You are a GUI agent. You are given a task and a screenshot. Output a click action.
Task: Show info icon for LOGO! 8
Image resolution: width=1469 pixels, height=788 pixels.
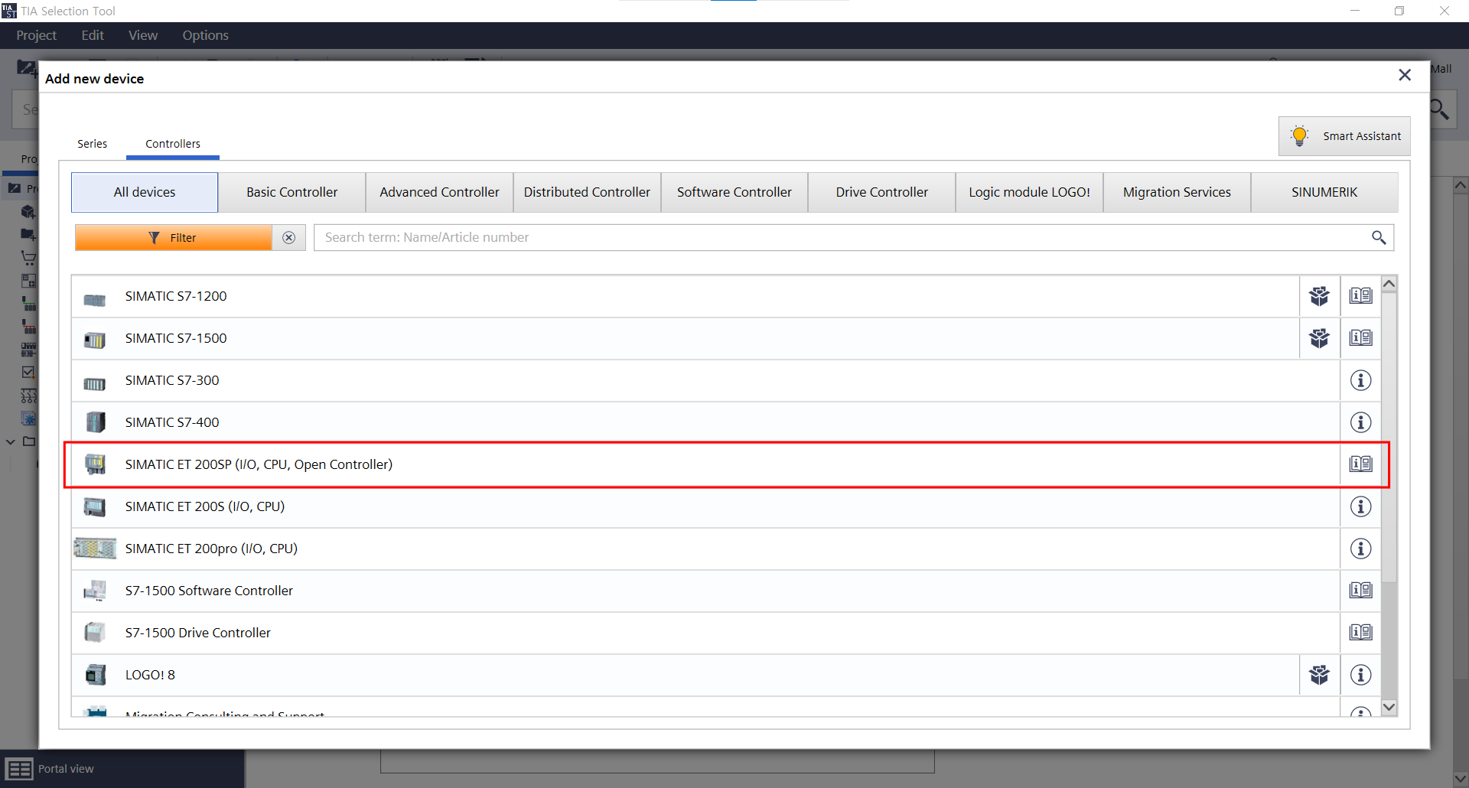point(1360,675)
